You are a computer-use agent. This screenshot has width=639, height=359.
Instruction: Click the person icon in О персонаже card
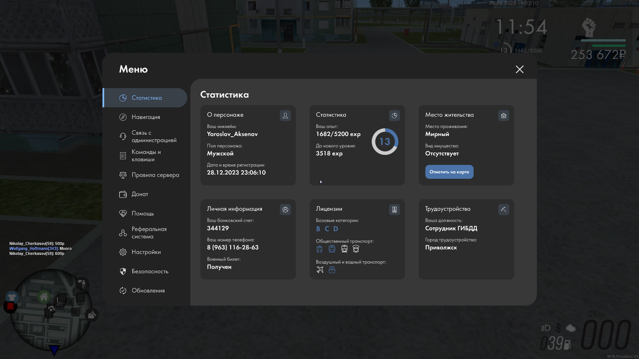pyautogui.click(x=286, y=116)
